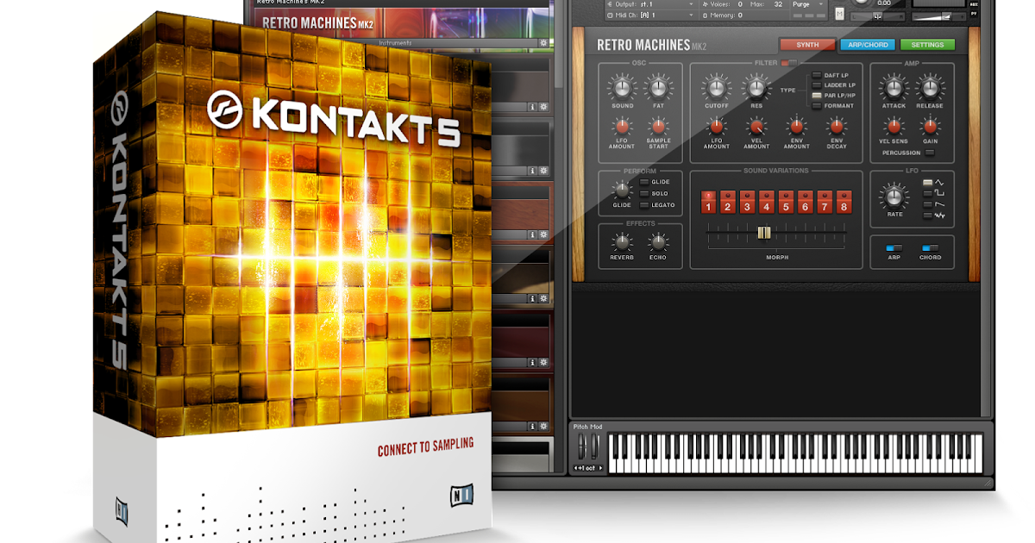
Task: Enable the Glide switch in Perform
Action: (644, 182)
